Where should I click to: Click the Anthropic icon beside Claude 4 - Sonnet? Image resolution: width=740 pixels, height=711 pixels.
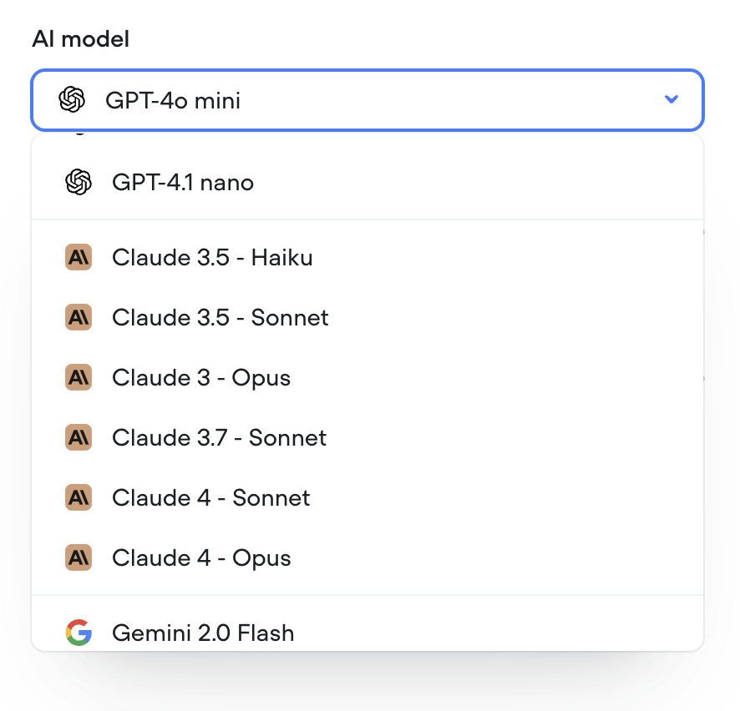point(79,497)
